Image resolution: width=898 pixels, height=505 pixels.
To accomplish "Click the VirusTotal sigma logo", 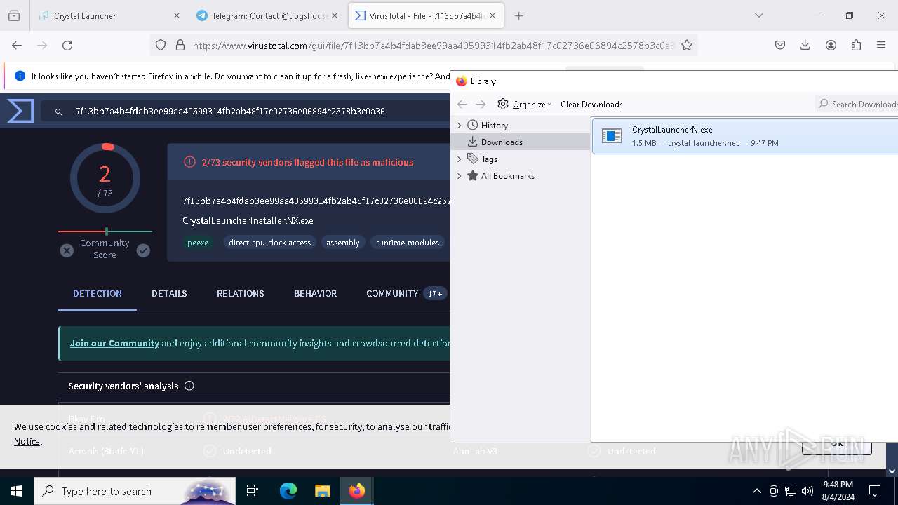I will (x=20, y=111).
